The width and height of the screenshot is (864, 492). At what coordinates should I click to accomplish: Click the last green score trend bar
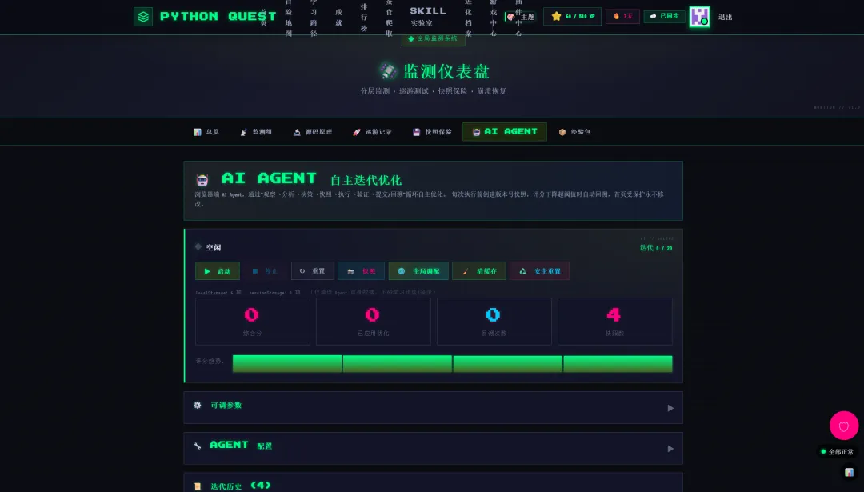tap(618, 364)
